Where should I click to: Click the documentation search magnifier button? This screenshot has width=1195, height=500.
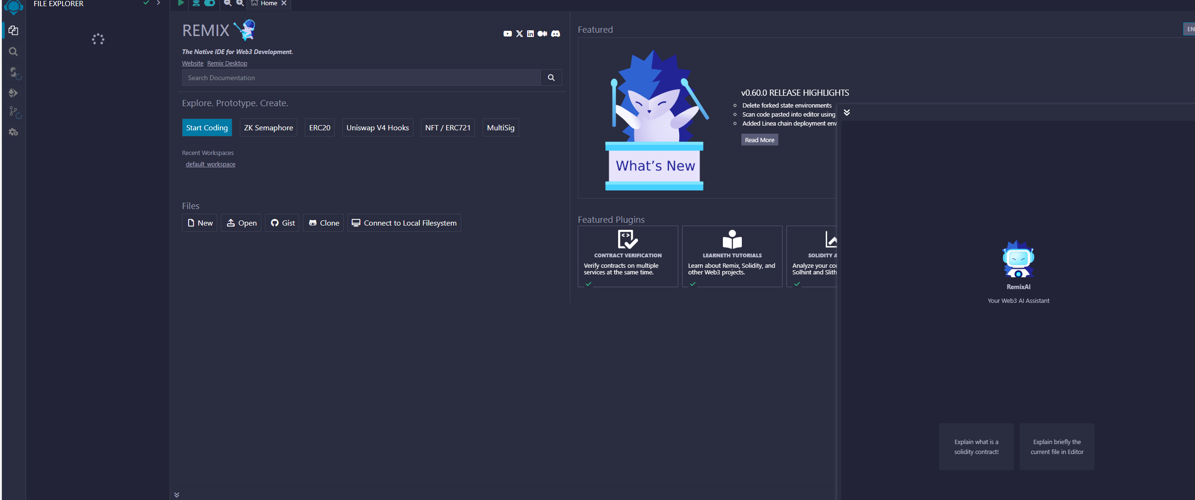[x=551, y=78]
